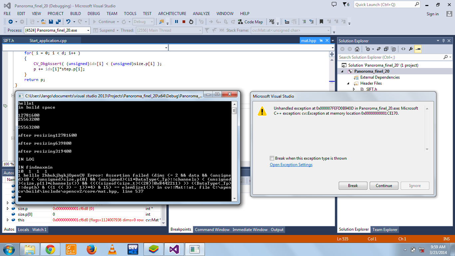
Task: Click the comment-out selected lines icon
Action: click(x=304, y=22)
